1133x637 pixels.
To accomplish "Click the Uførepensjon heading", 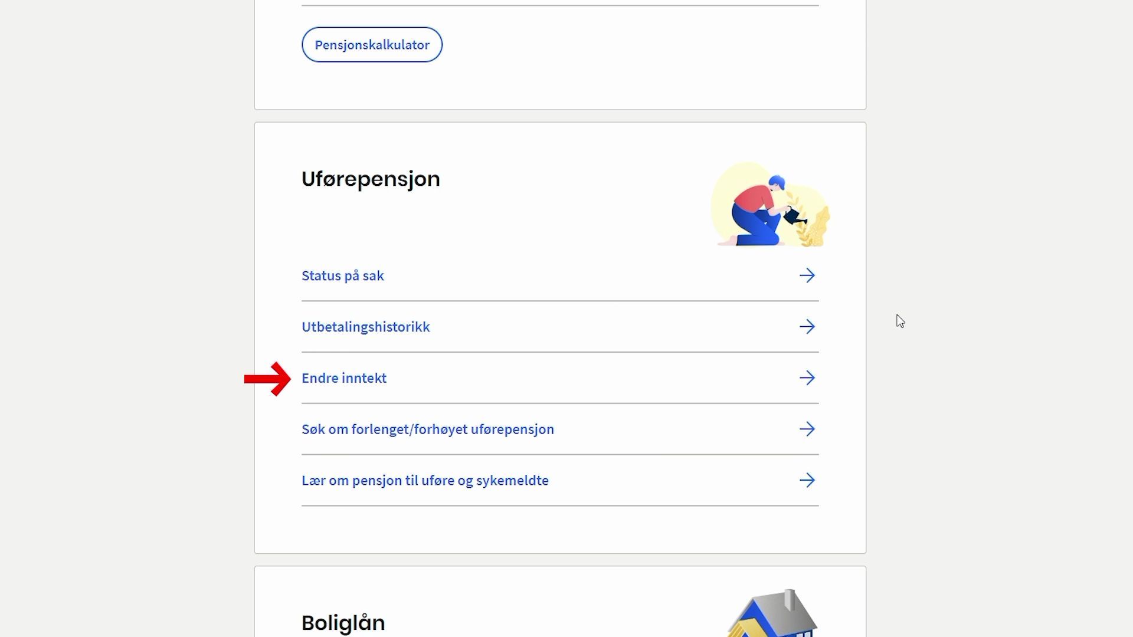I will click(371, 179).
